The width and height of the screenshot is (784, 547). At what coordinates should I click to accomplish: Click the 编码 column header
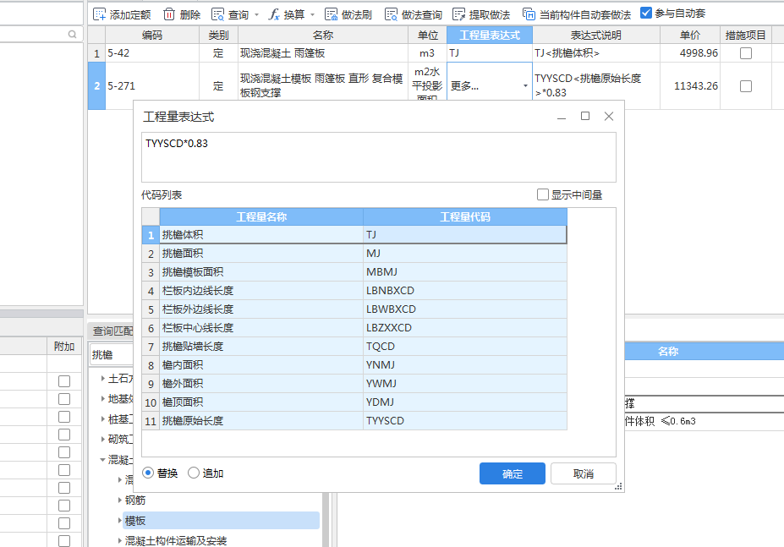click(152, 35)
